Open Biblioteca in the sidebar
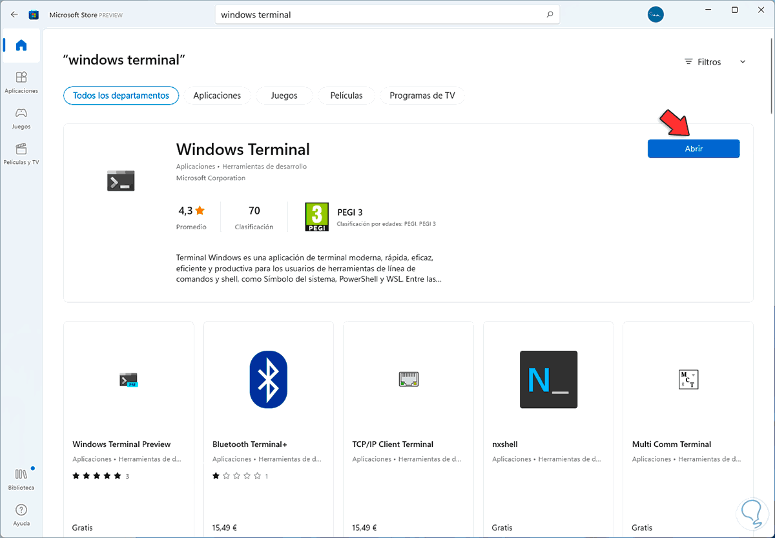The image size is (775, 538). 21,479
